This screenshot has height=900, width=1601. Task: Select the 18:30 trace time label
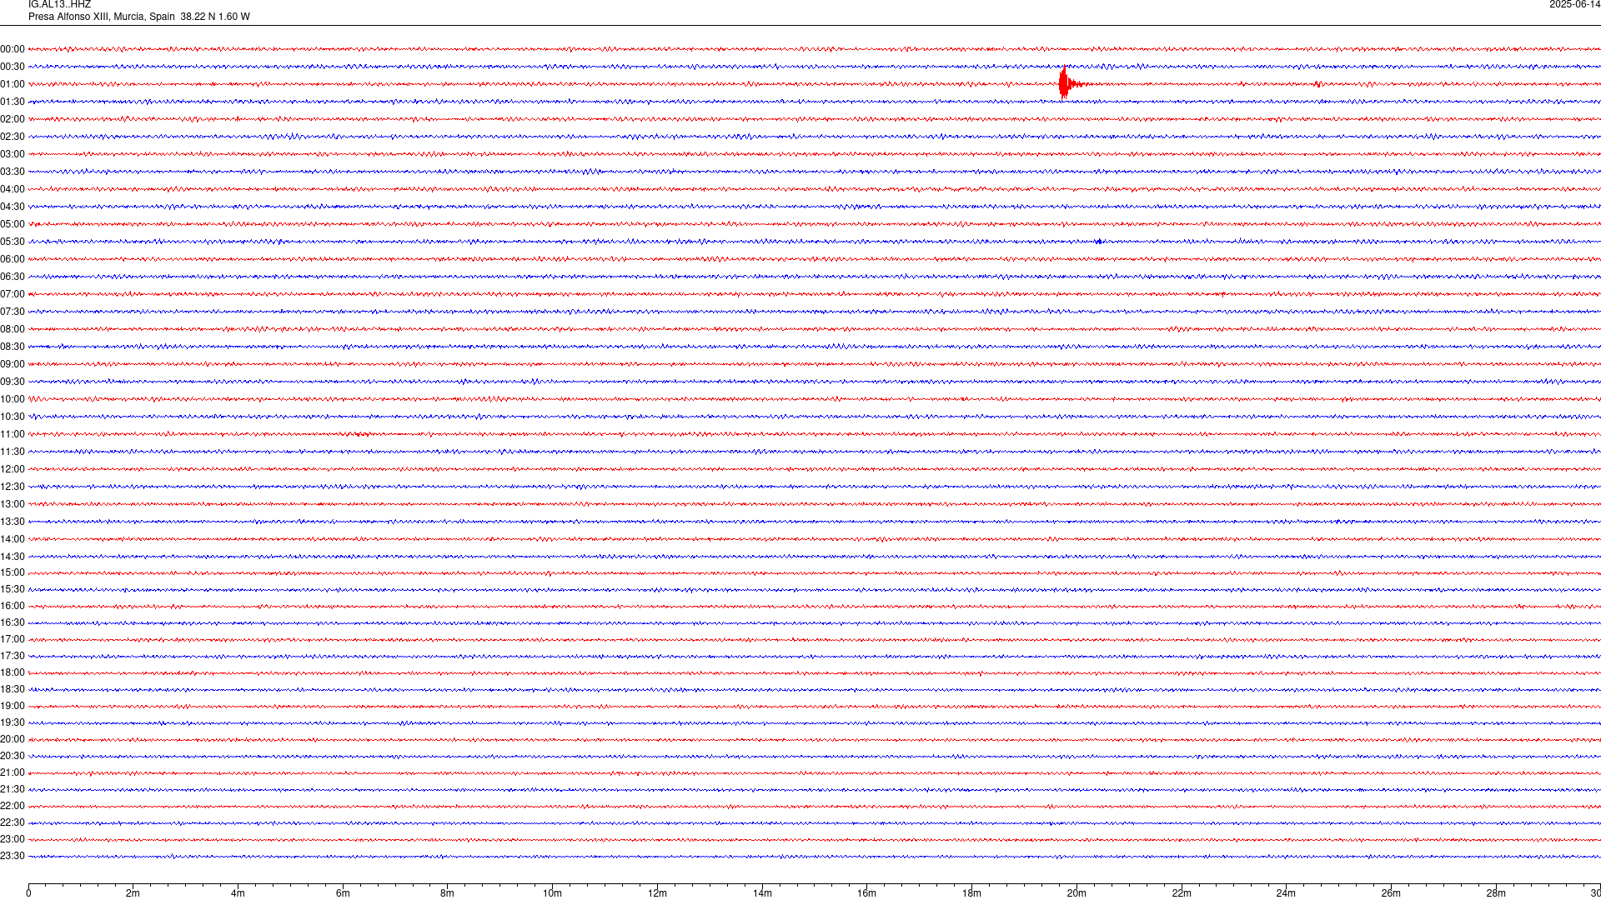[13, 689]
